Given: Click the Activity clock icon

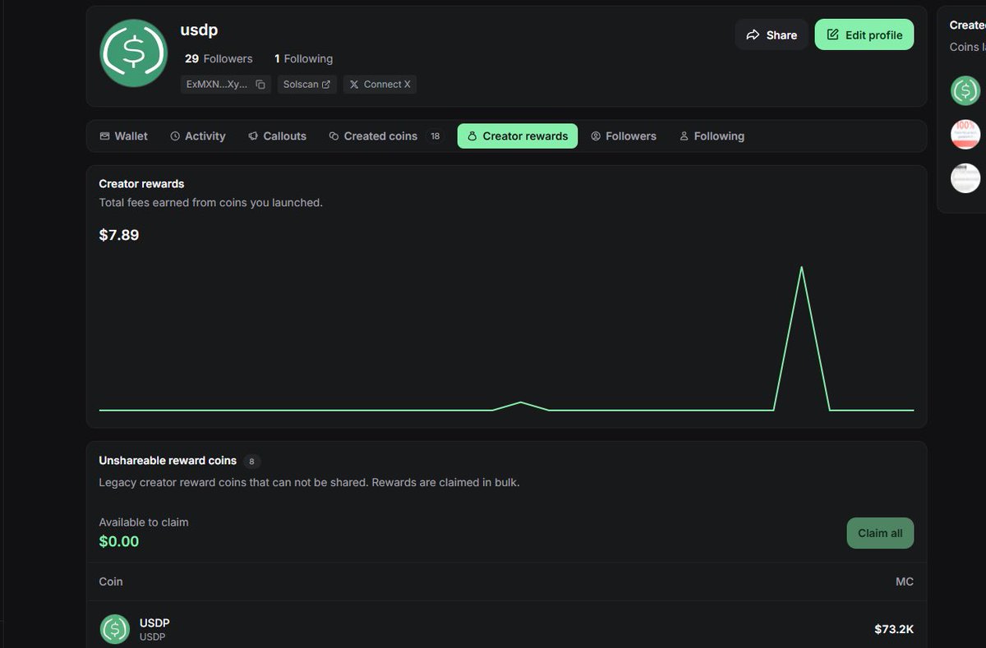Looking at the screenshot, I should [x=175, y=136].
